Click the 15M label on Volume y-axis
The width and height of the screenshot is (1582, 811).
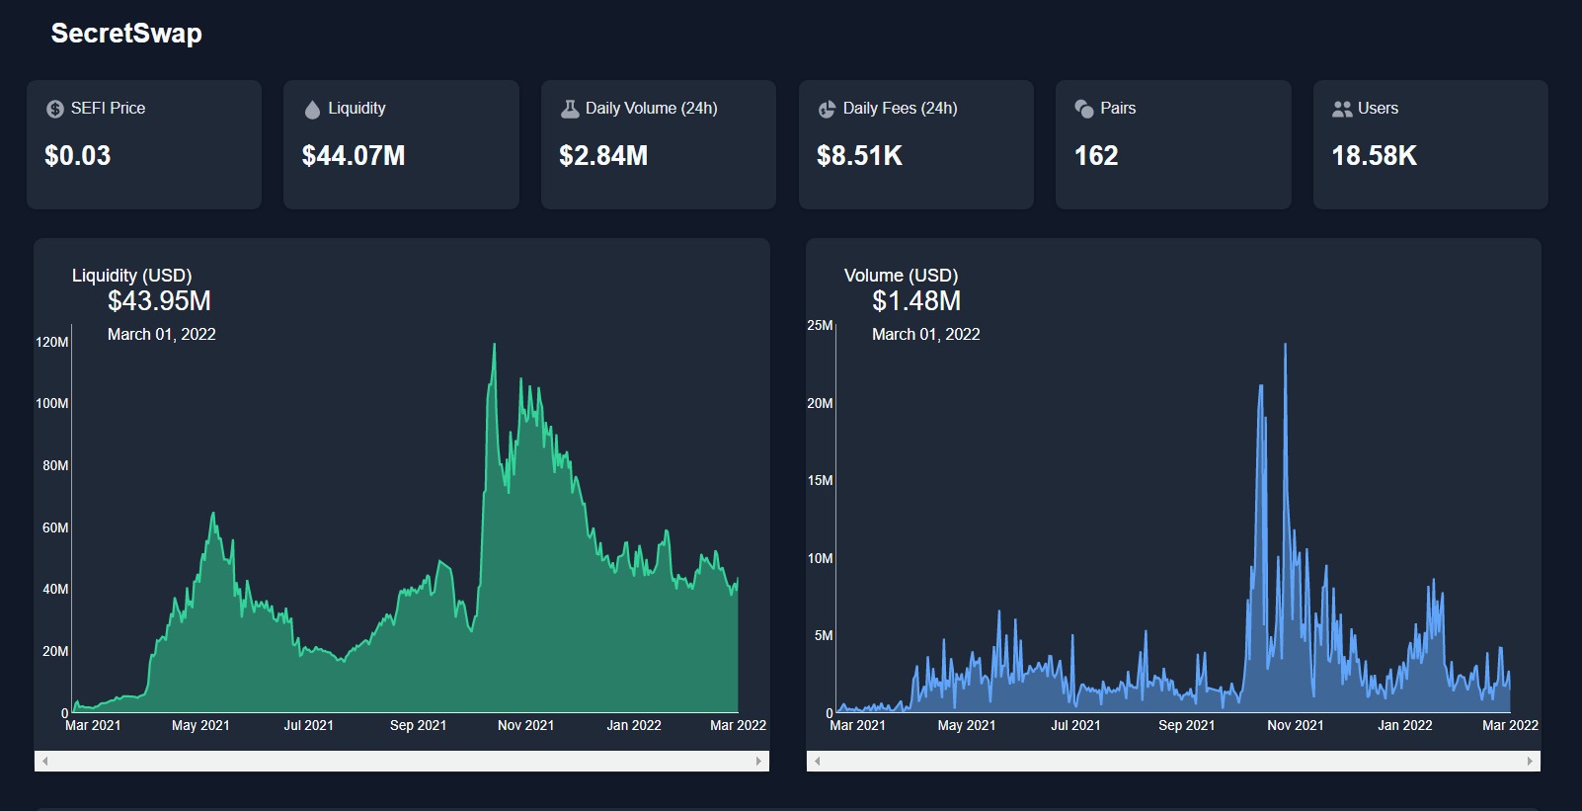(820, 480)
